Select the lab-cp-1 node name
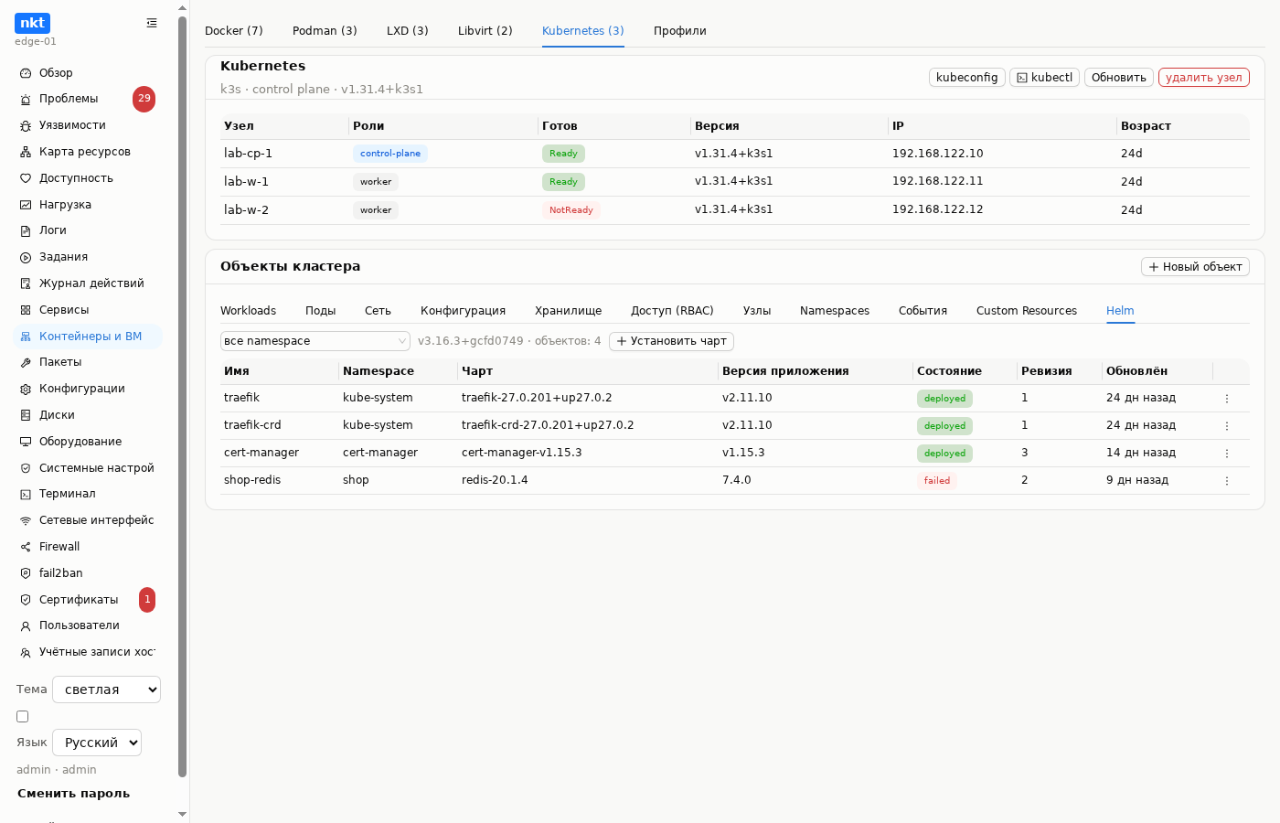1280x823 pixels. pos(249,154)
